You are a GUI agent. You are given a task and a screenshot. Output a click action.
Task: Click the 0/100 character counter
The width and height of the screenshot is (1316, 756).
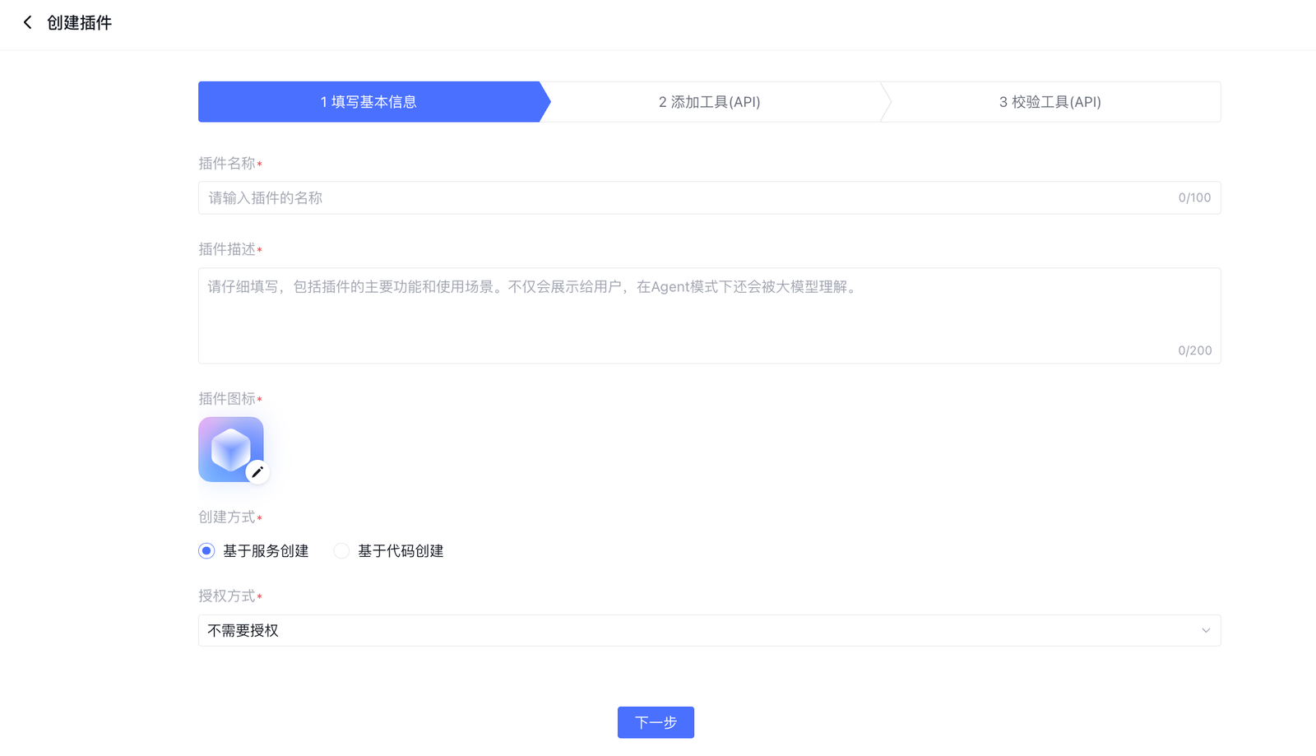1194,198
